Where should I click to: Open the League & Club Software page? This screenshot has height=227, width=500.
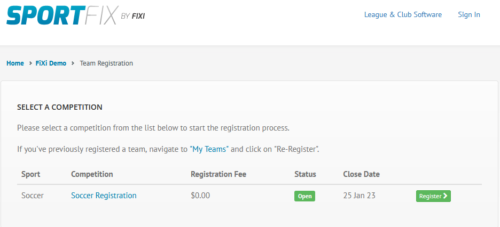403,14
